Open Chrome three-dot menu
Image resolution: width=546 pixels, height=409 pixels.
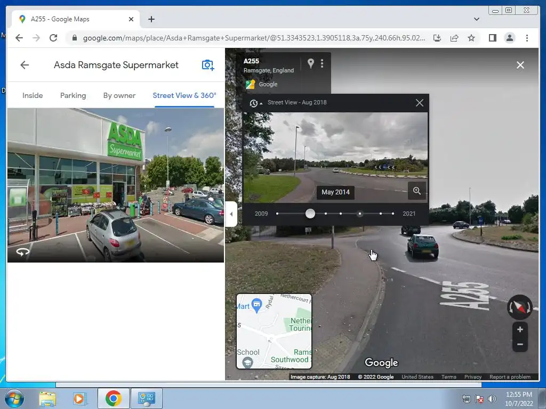pyautogui.click(x=527, y=38)
